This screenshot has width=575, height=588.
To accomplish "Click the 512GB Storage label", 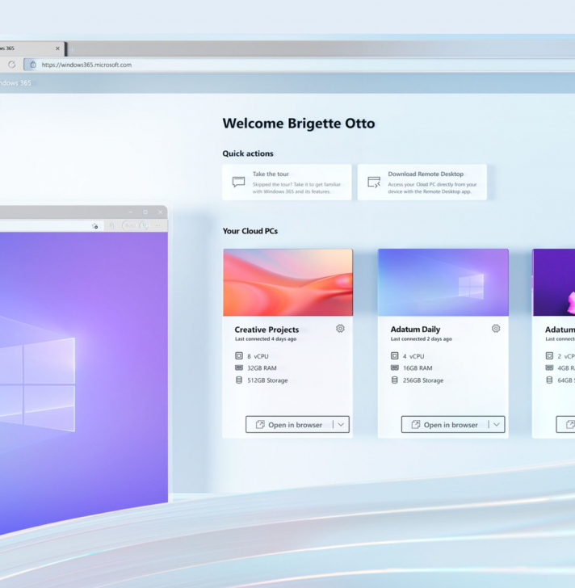I will click(x=267, y=380).
